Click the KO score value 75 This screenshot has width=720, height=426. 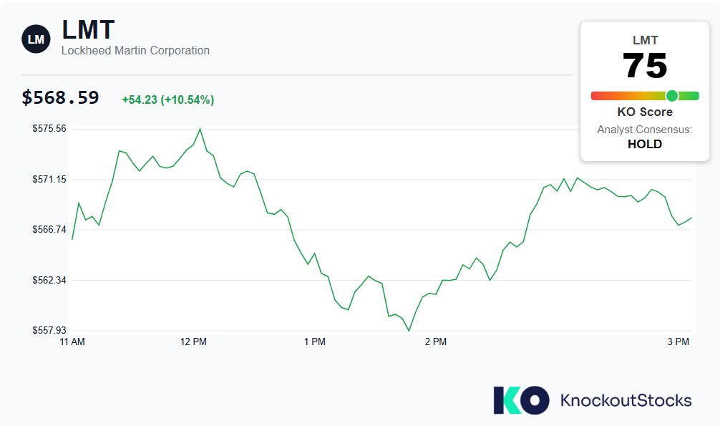click(645, 66)
